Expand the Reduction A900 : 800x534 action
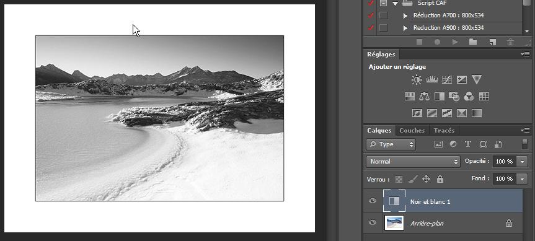 pos(405,28)
